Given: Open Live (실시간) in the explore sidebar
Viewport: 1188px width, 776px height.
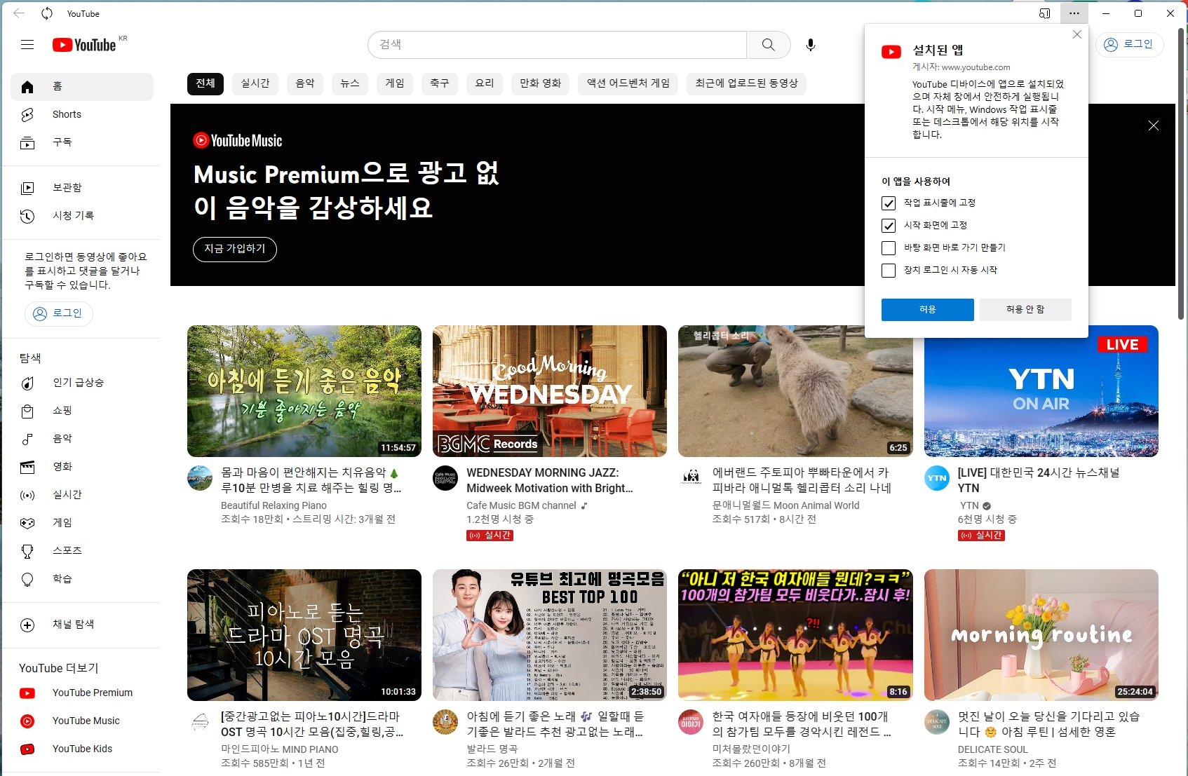Looking at the screenshot, I should pyautogui.click(x=82, y=495).
